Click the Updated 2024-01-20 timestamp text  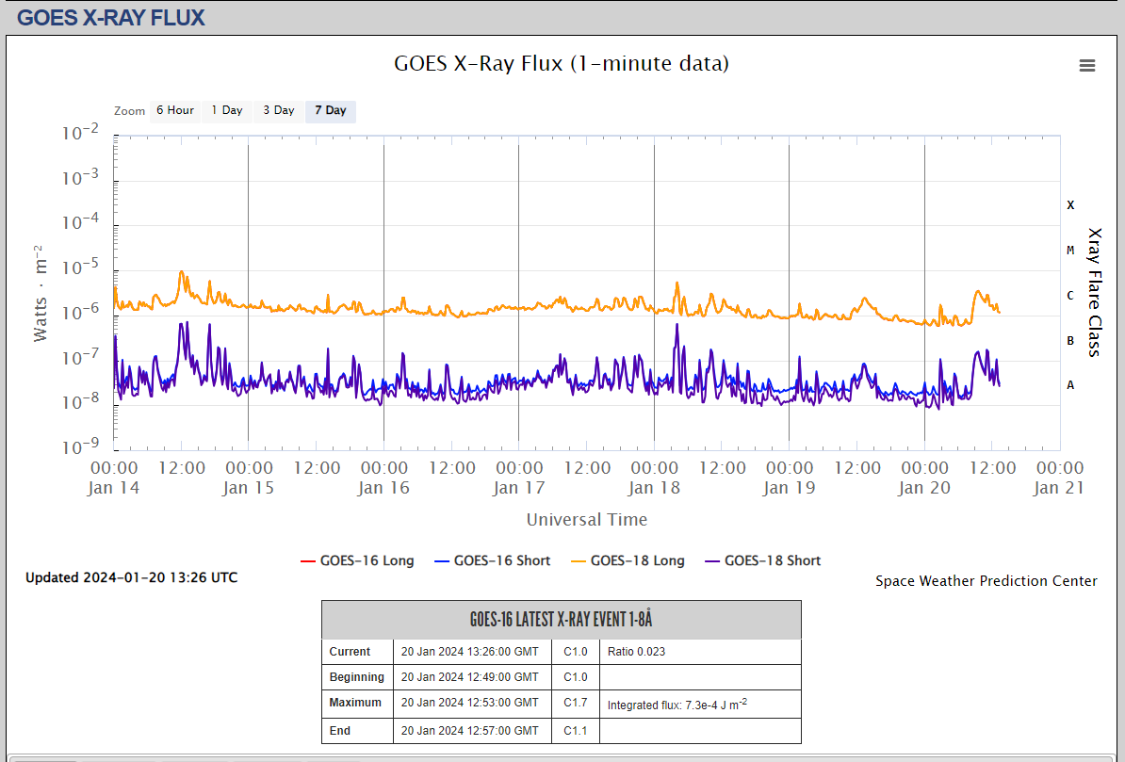click(x=131, y=577)
